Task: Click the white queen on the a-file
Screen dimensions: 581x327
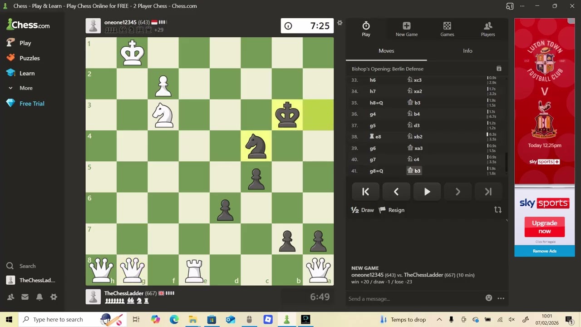Action: coord(318,270)
